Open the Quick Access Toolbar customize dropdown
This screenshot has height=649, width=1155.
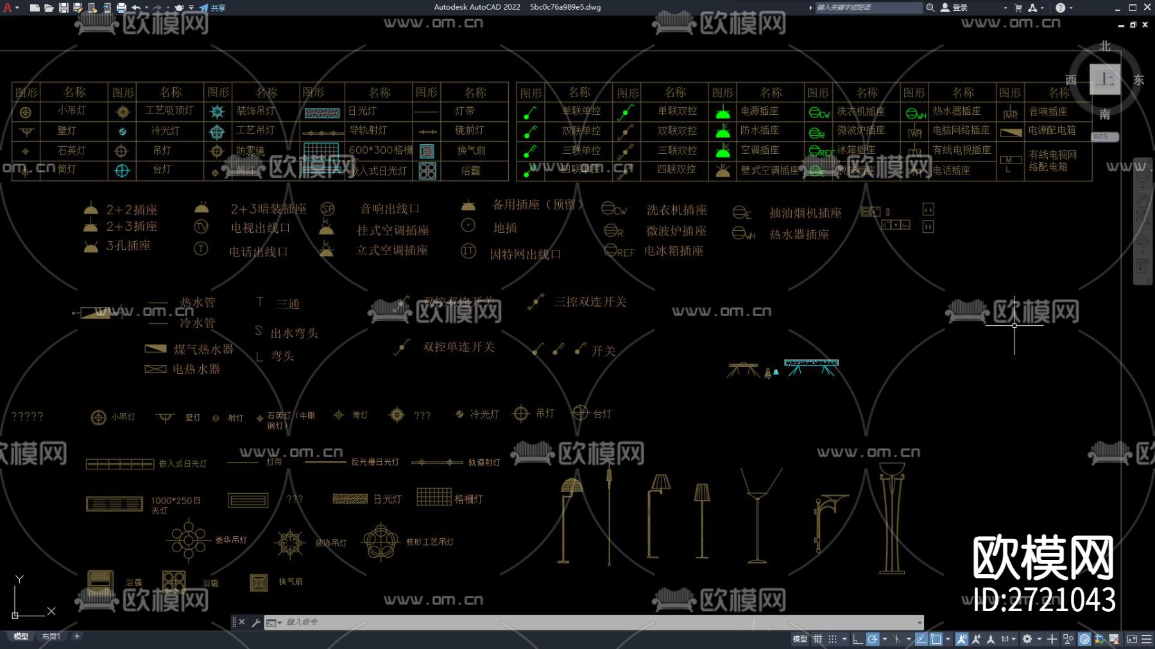point(192,8)
